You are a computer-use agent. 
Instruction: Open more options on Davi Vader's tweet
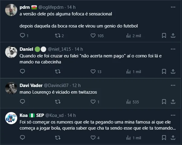173,85
